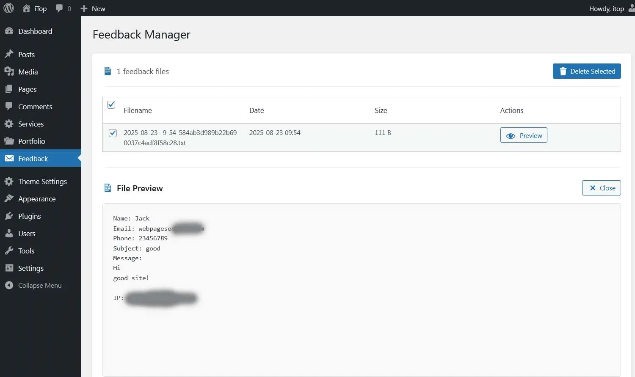
Task: Click the Media library icon
Action: pyautogui.click(x=9, y=72)
